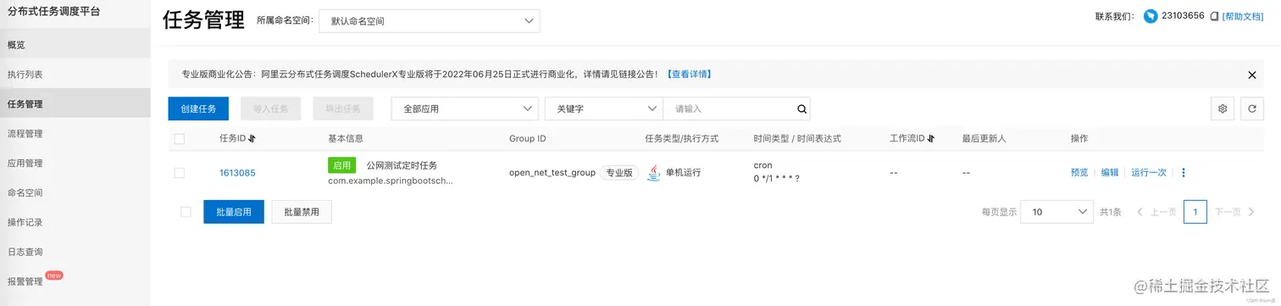1281x306 pixels.
Task: Click the 启用 status tag
Action: tap(342, 164)
